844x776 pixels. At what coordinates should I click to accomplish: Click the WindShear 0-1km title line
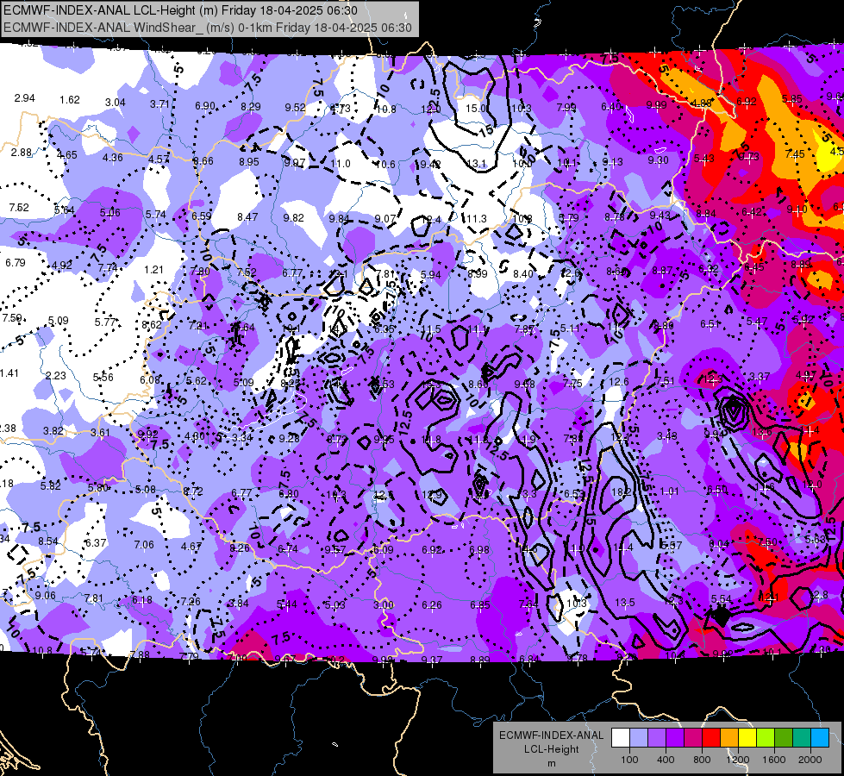click(208, 28)
